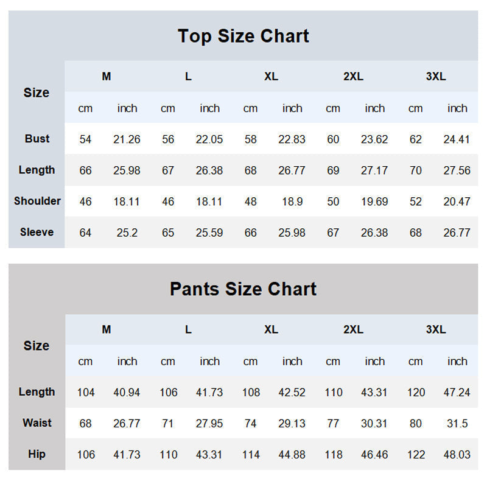Click the 29.13 waist measurement cell
487x487 pixels.
(292, 424)
